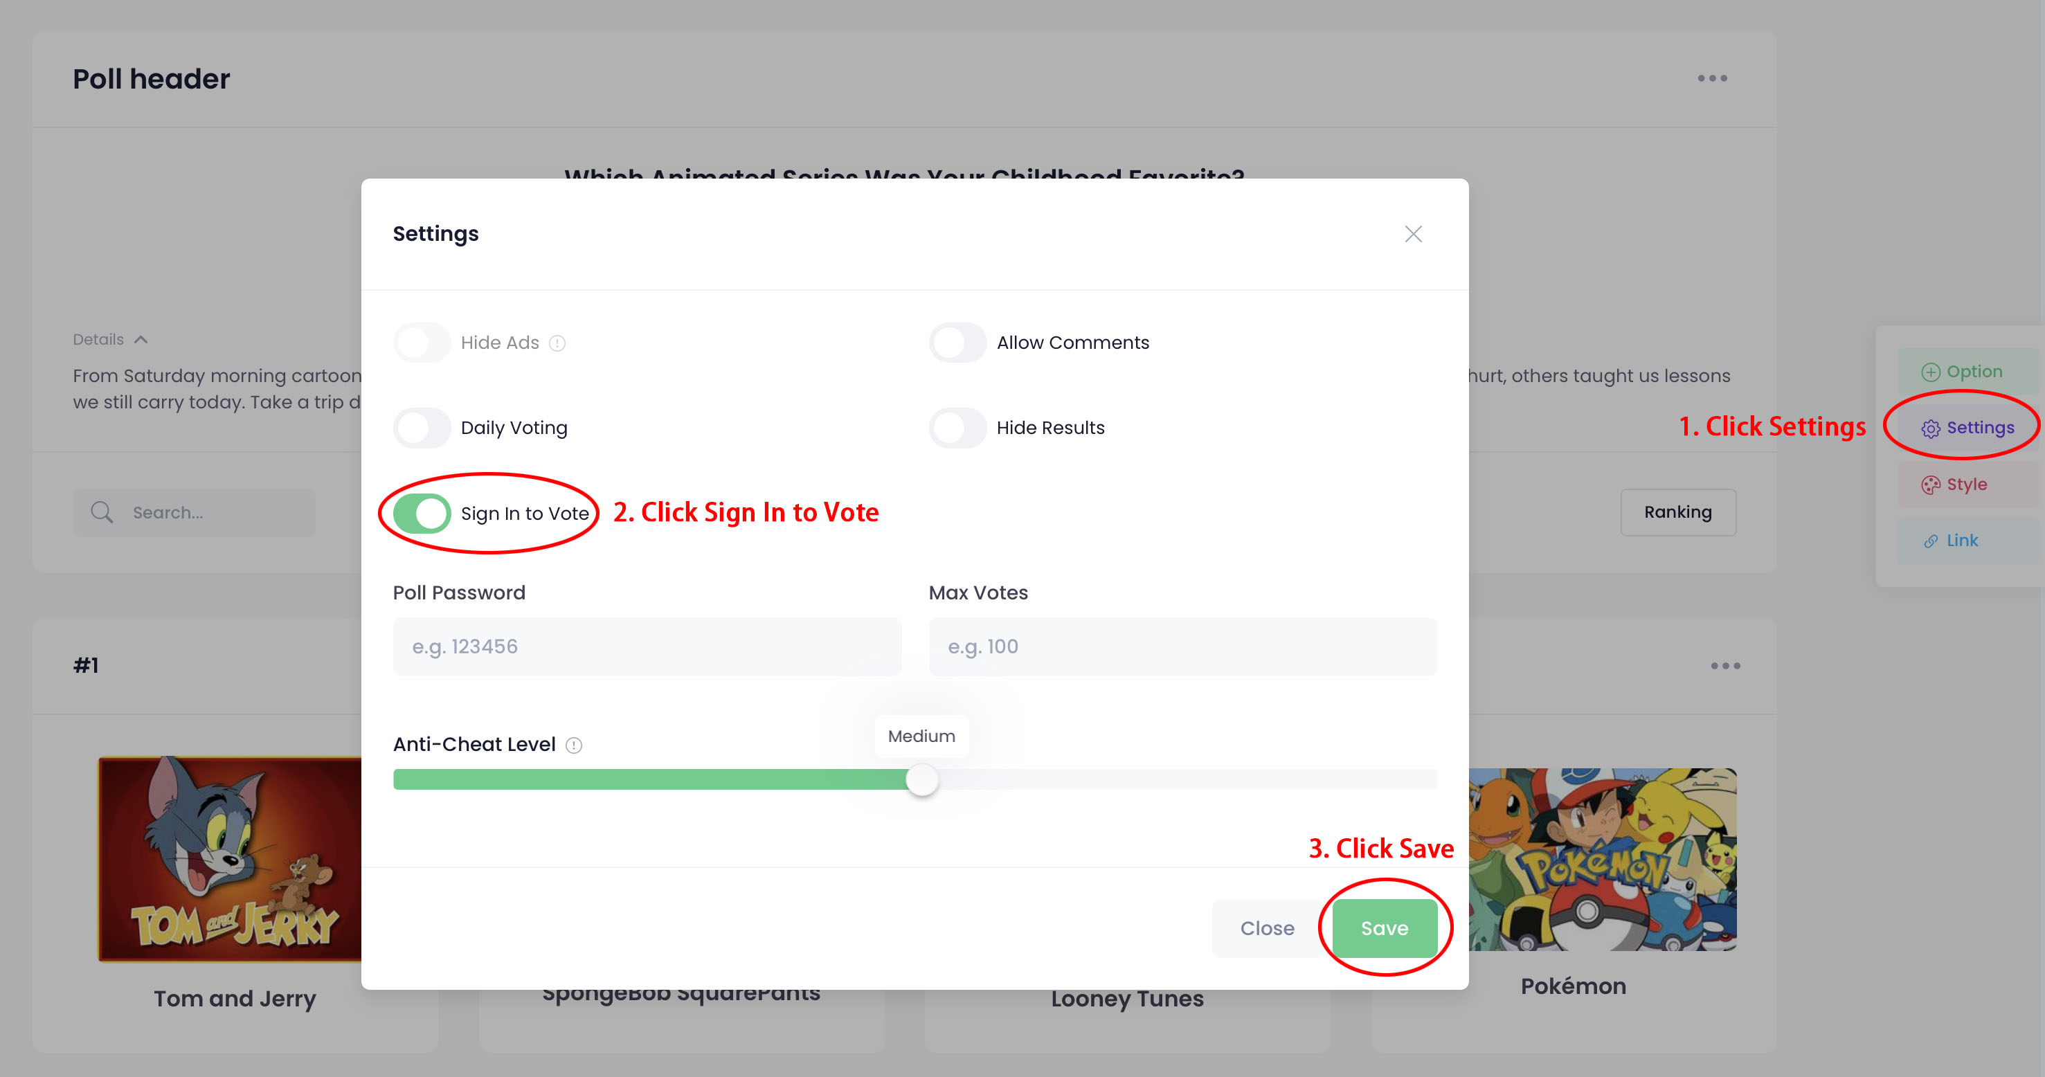Click the Settings gear icon in sidebar
The height and width of the screenshot is (1077, 2045).
coord(1930,428)
